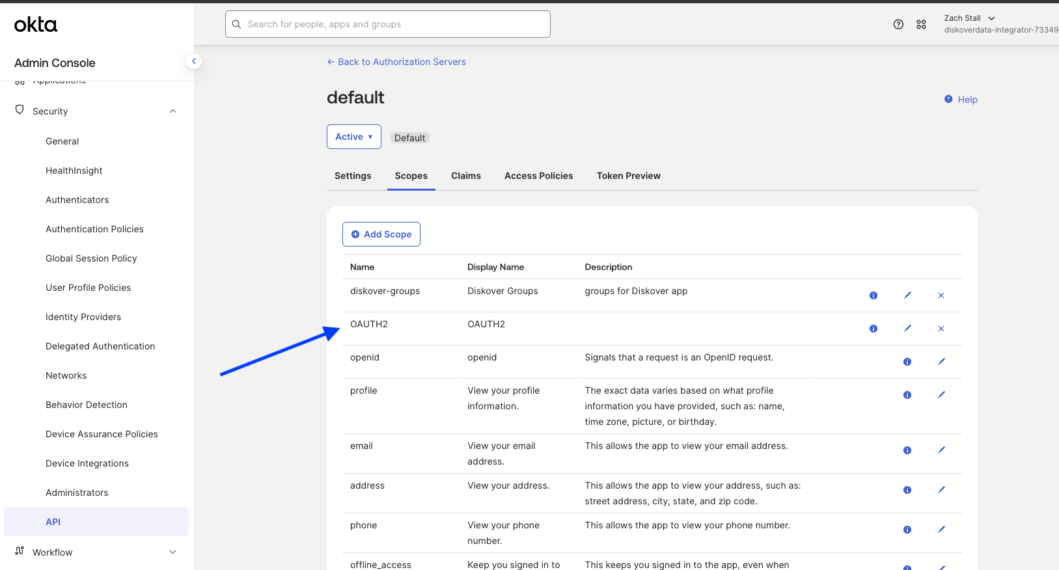
Task: Go to Authenticators in sidebar
Action: click(77, 200)
